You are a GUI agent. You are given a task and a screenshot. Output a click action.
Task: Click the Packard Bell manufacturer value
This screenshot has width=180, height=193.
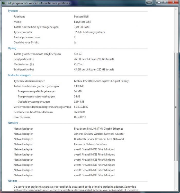pyautogui.click(x=81, y=17)
